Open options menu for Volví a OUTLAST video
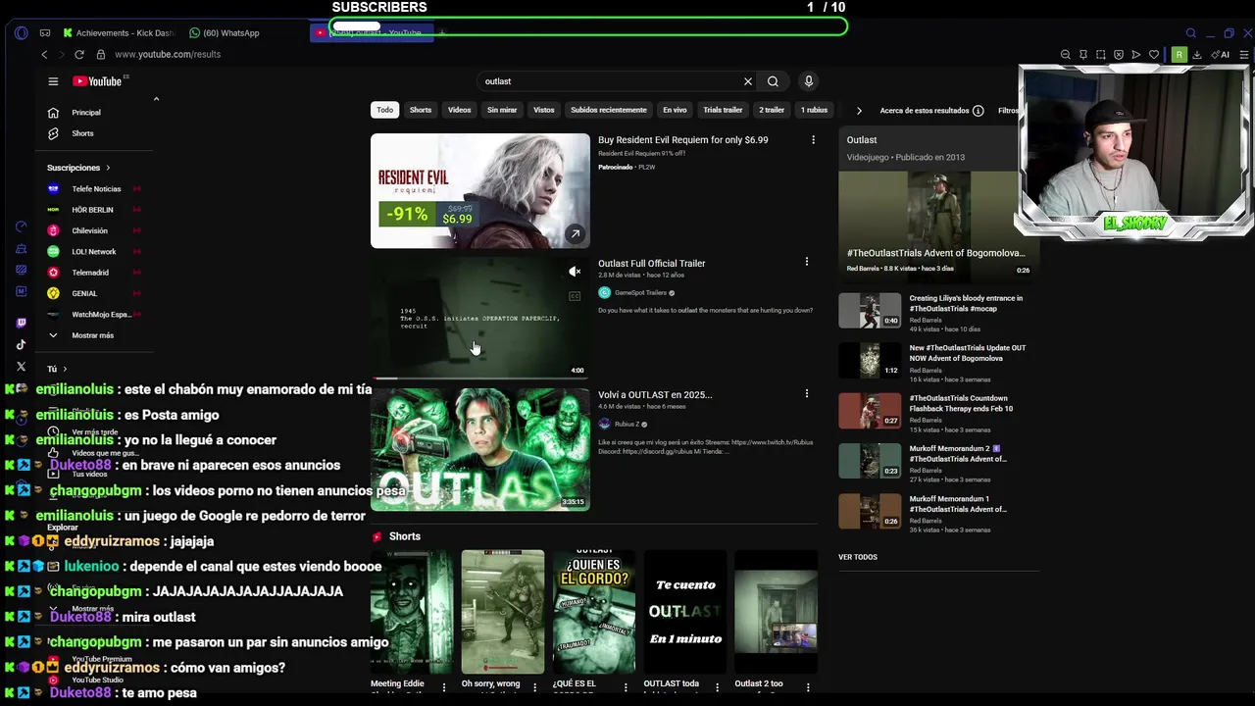The height and width of the screenshot is (706, 1255). tap(807, 393)
